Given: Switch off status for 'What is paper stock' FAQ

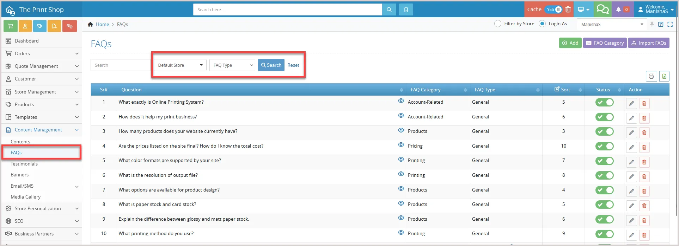Looking at the screenshot, I should (605, 205).
